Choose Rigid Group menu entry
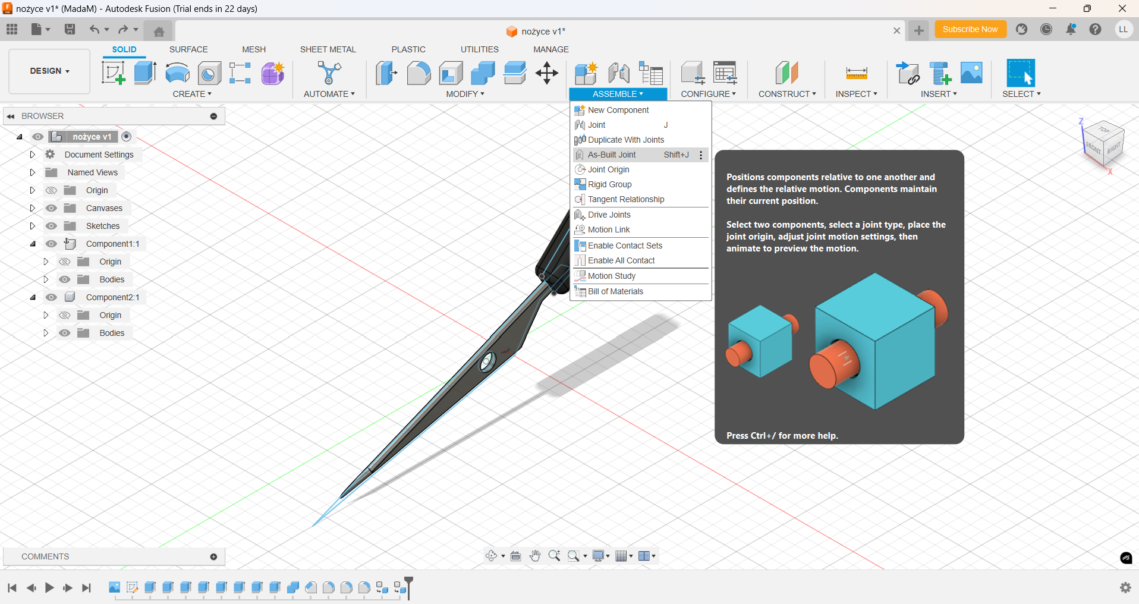The image size is (1139, 604). [640, 184]
